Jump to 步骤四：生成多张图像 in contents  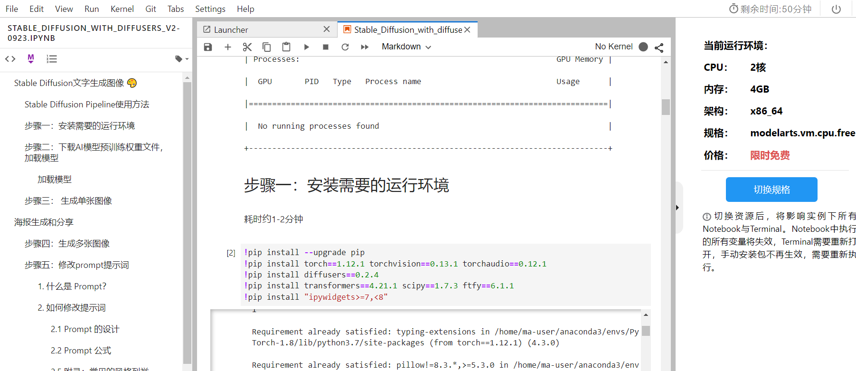(67, 244)
